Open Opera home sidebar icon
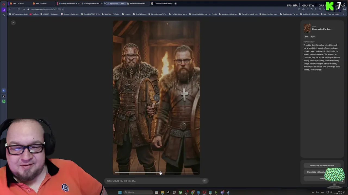Image resolution: width=348 pixels, height=195 pixels. point(4,10)
